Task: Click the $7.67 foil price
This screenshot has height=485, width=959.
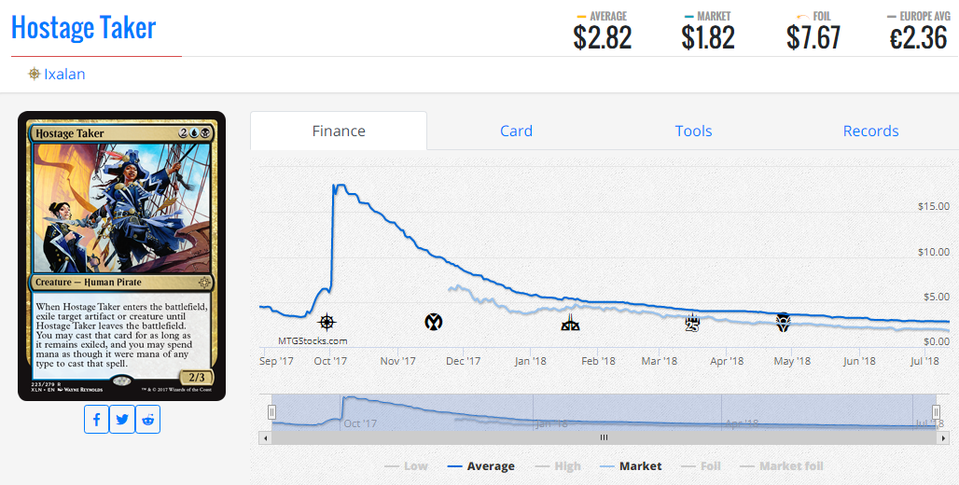Action: point(813,38)
